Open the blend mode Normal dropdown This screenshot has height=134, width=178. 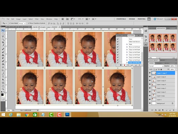tap(156, 66)
